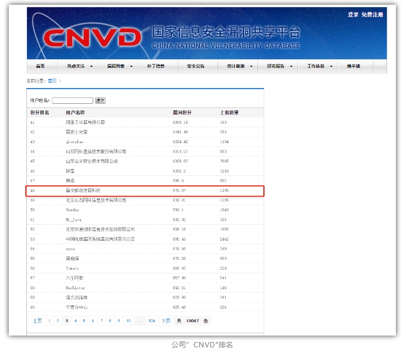Select 山石网科通信技术股份有限公司 in rank 44

pyautogui.click(x=96, y=152)
